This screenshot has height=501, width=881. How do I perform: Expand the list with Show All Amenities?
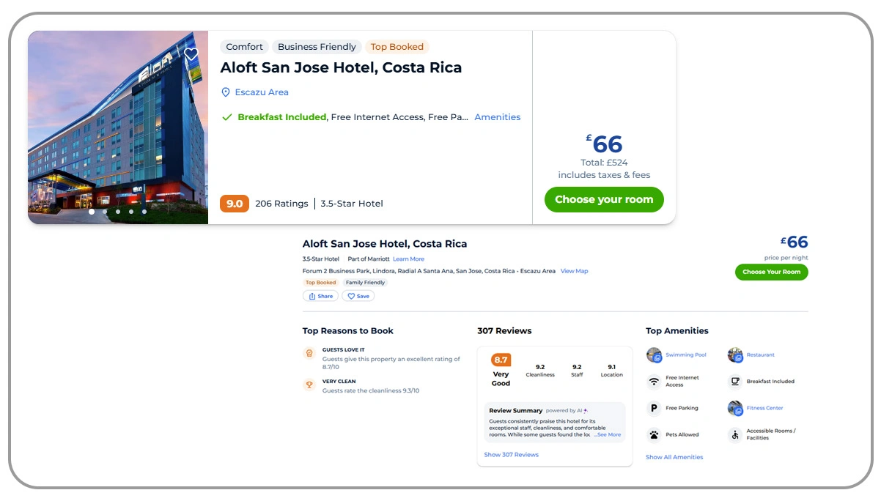coord(674,457)
